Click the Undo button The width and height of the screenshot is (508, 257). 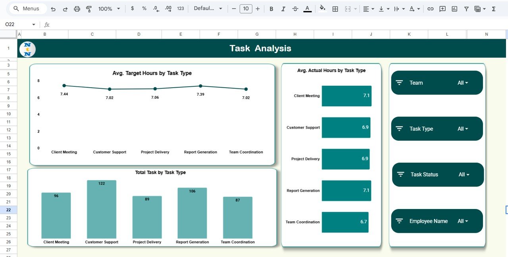[x=54, y=8]
